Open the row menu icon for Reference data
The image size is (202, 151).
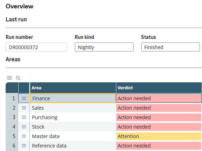tap(24, 146)
